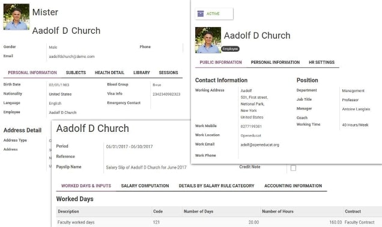382x227 pixels.
Task: Open Manager Antoine Langlais link
Action: pyautogui.click(x=356, y=109)
